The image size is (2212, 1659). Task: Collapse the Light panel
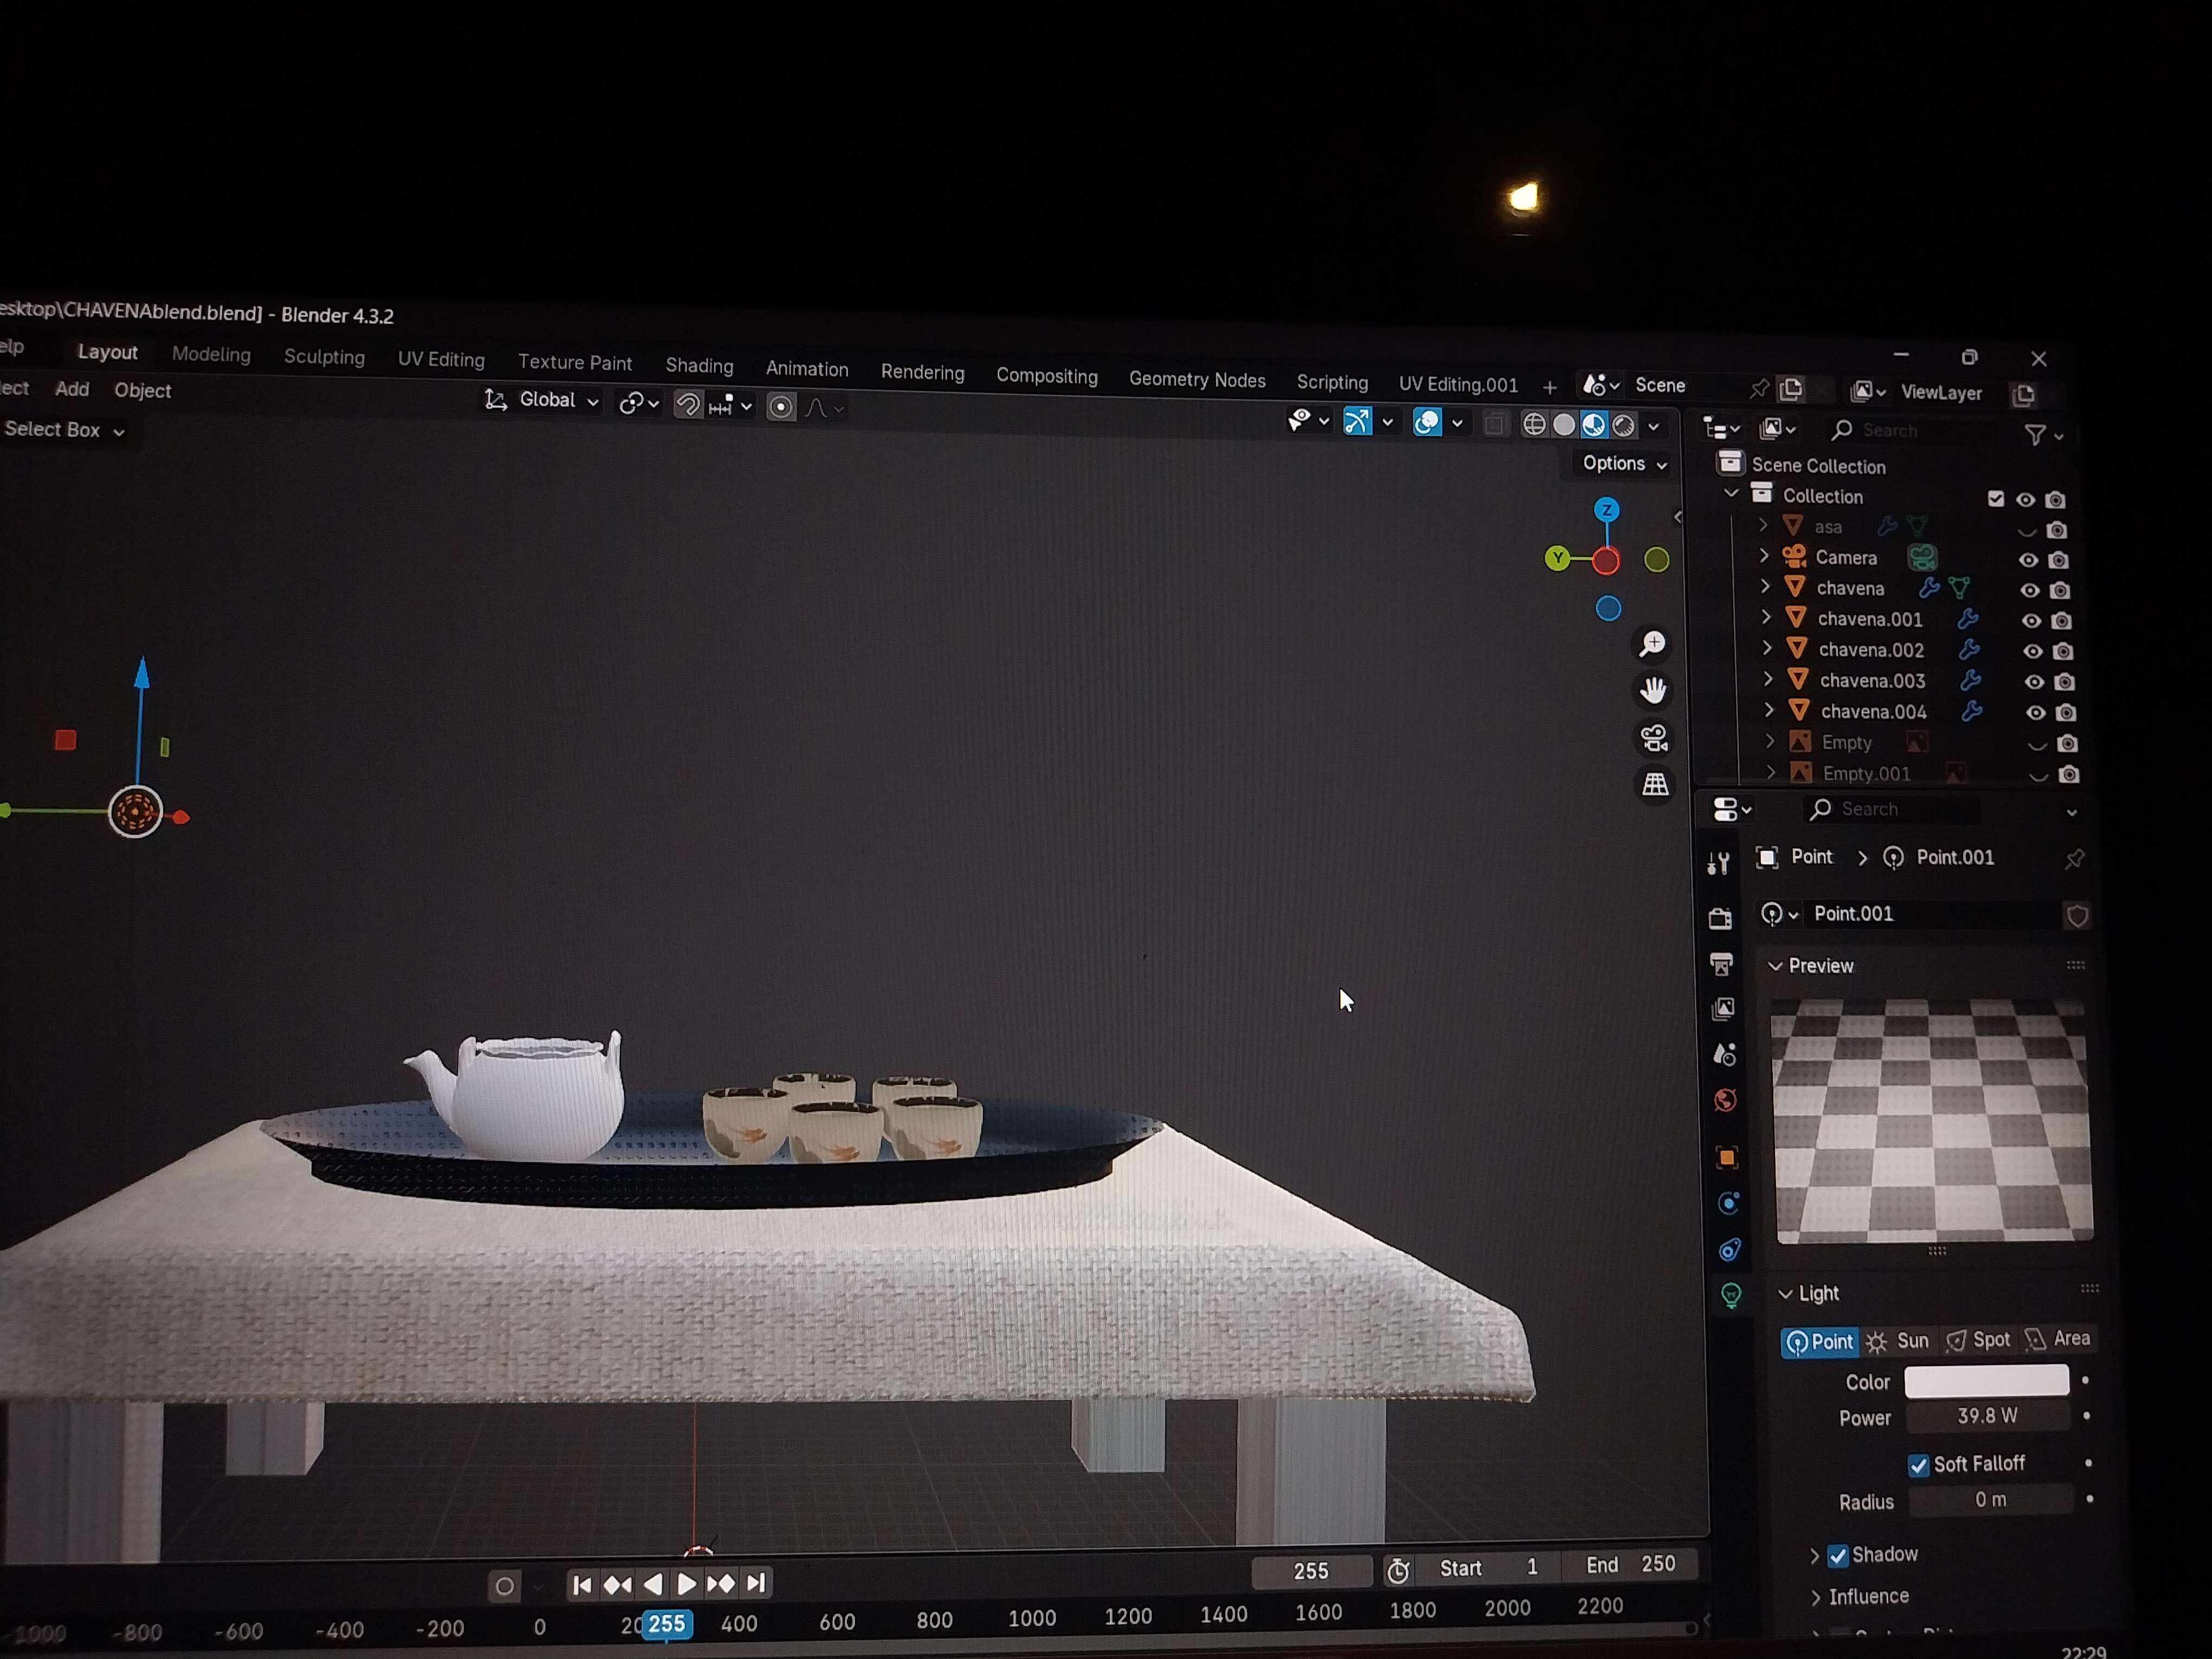[x=1785, y=1294]
